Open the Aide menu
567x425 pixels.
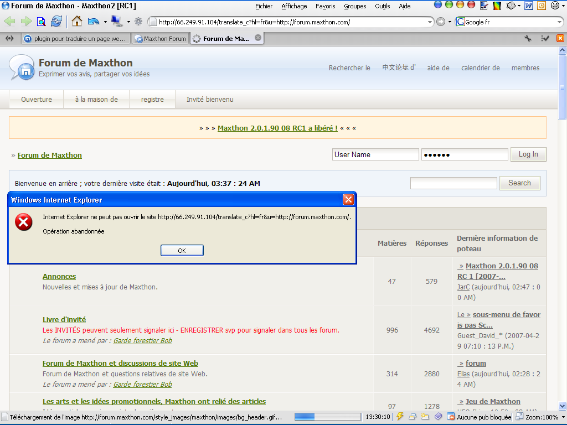click(x=404, y=6)
